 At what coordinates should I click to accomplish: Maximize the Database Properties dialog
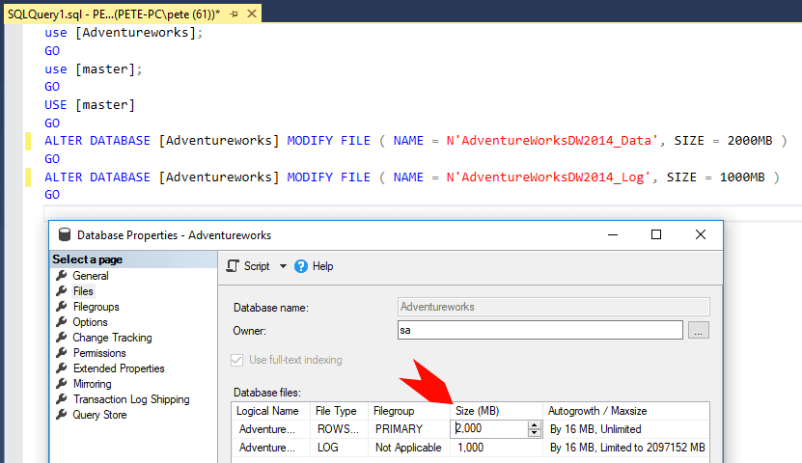(656, 234)
